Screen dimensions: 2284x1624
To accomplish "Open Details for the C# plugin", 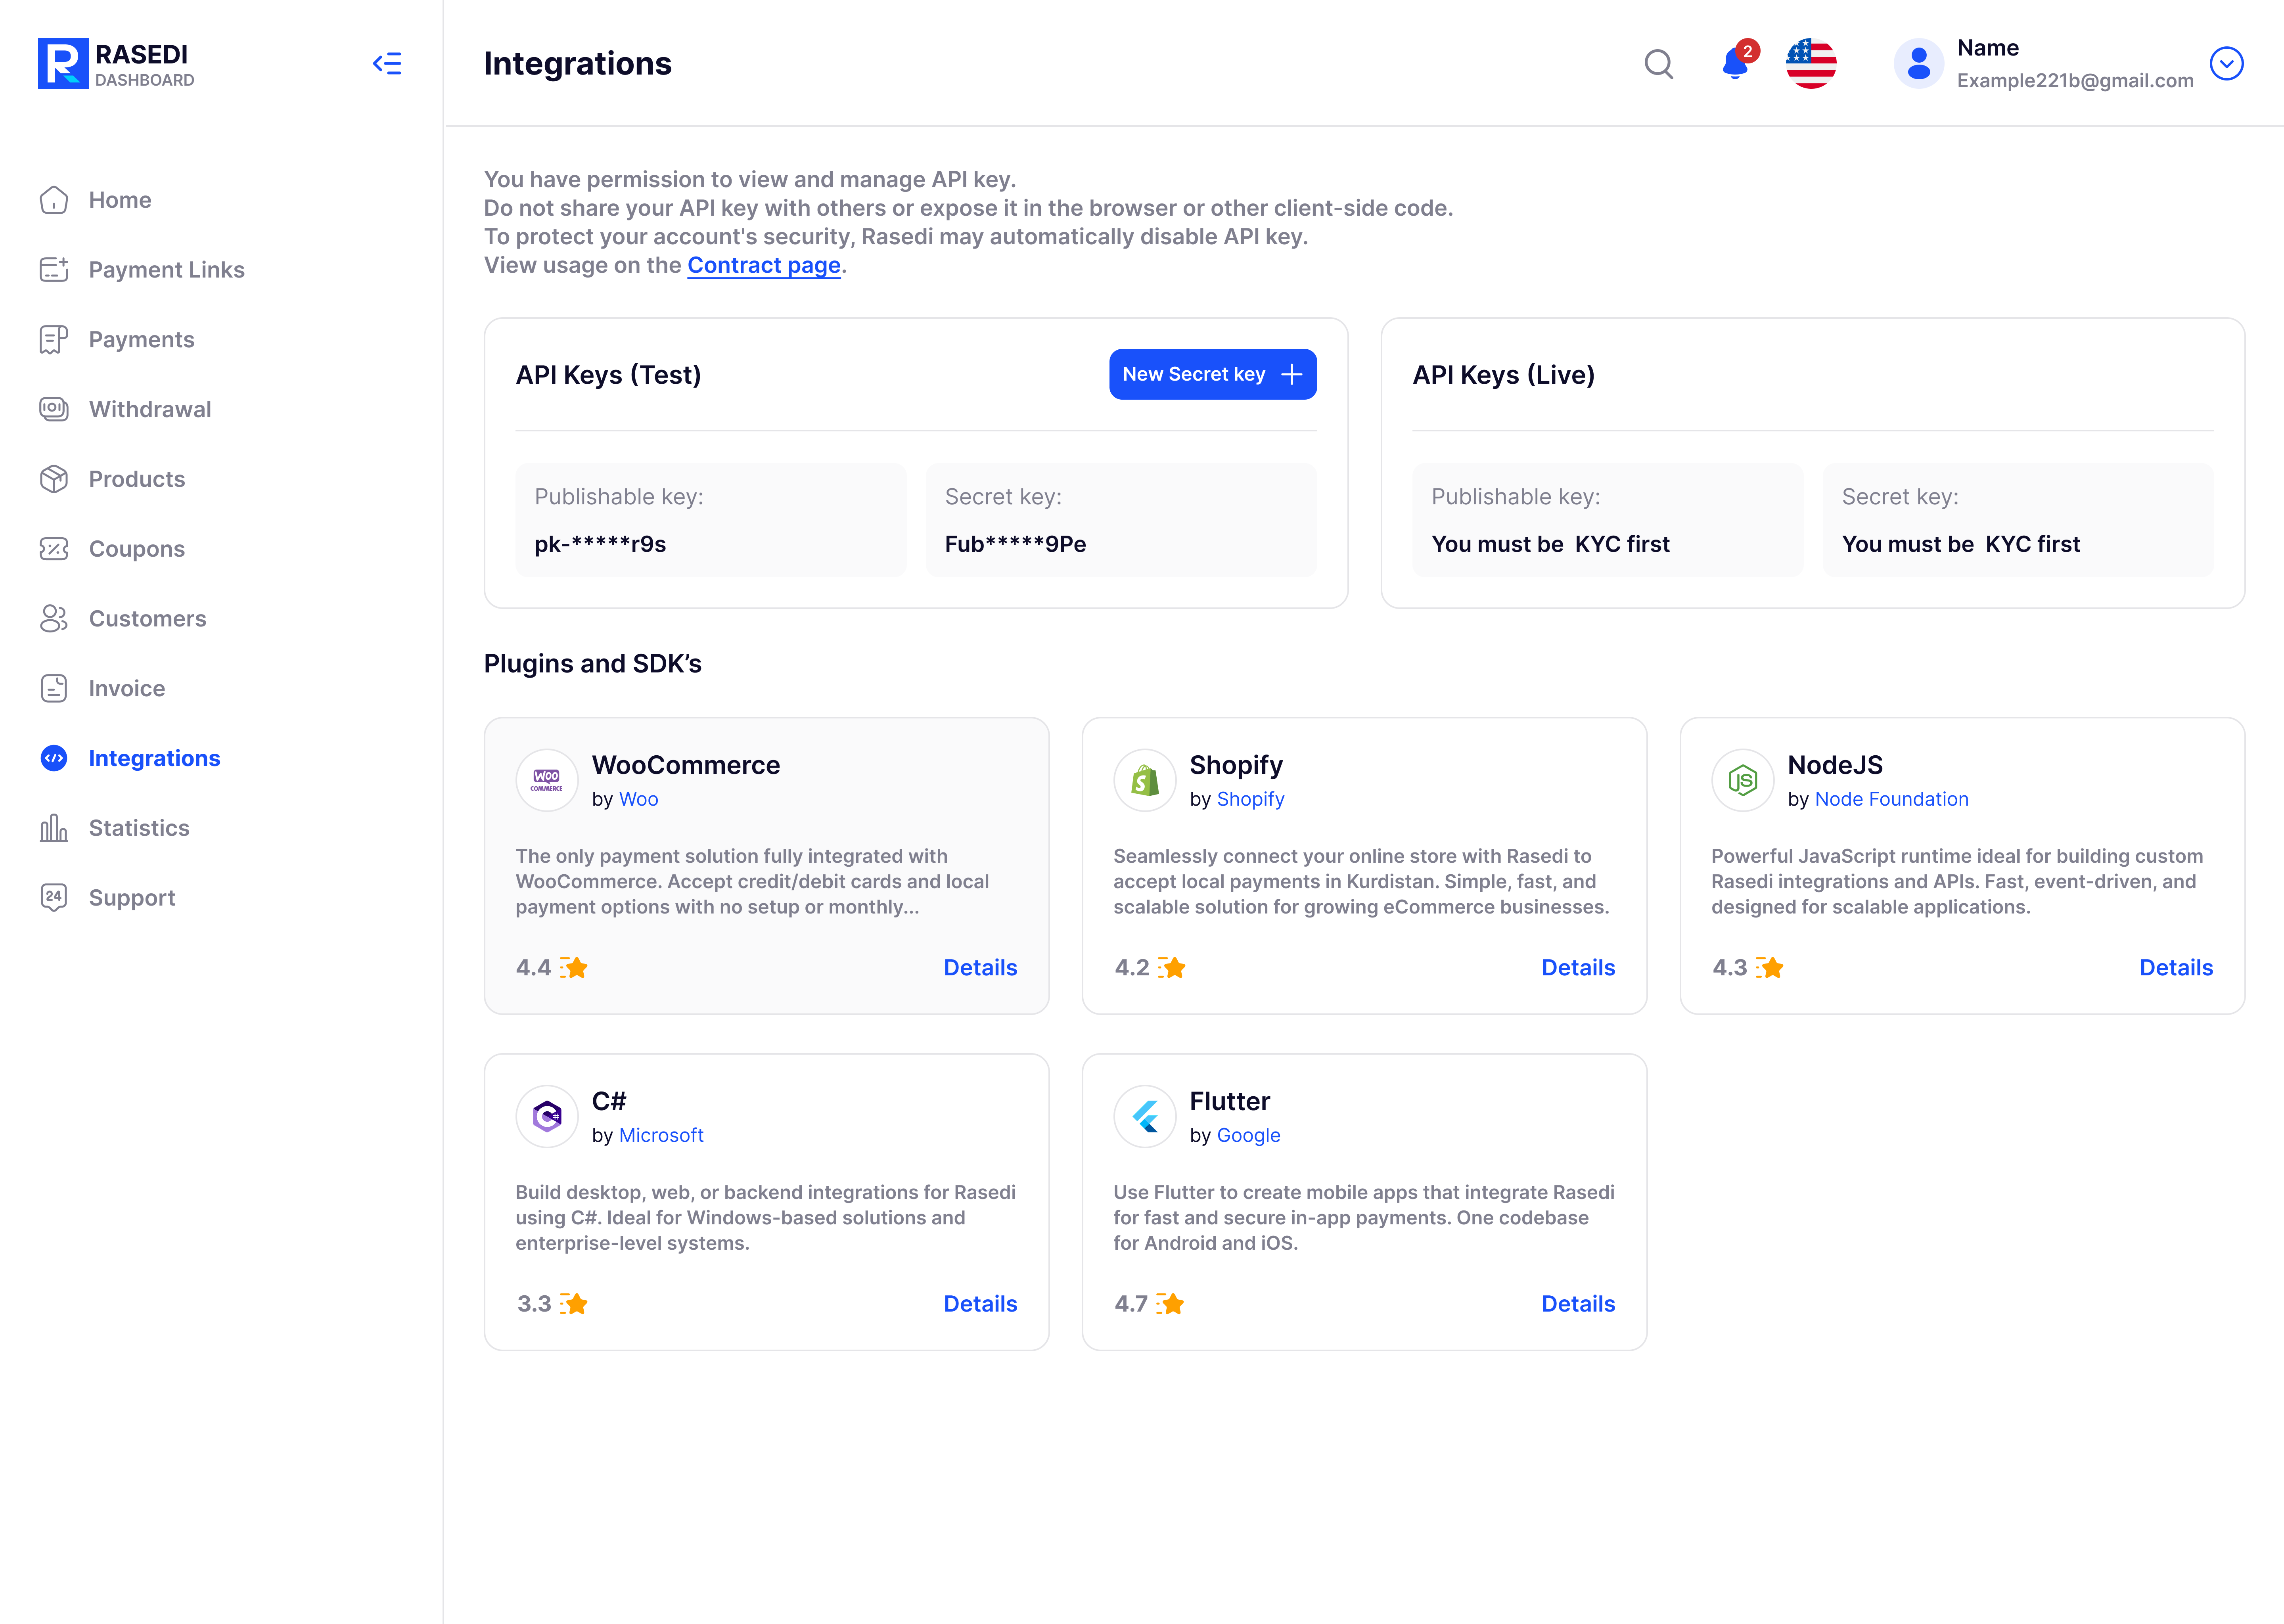I will [x=980, y=1304].
